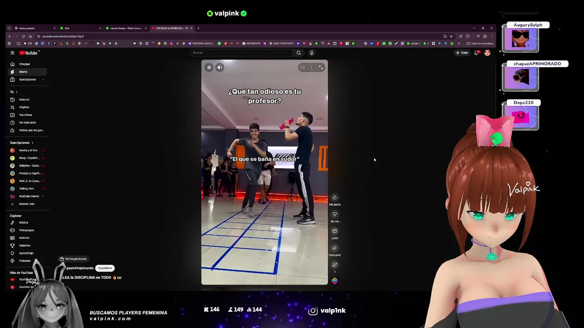
Task: Open Ver los productos tag
Action: [73, 259]
